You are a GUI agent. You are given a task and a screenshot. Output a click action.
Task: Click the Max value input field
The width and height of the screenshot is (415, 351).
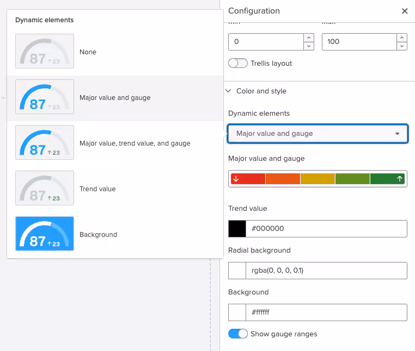[x=359, y=42]
